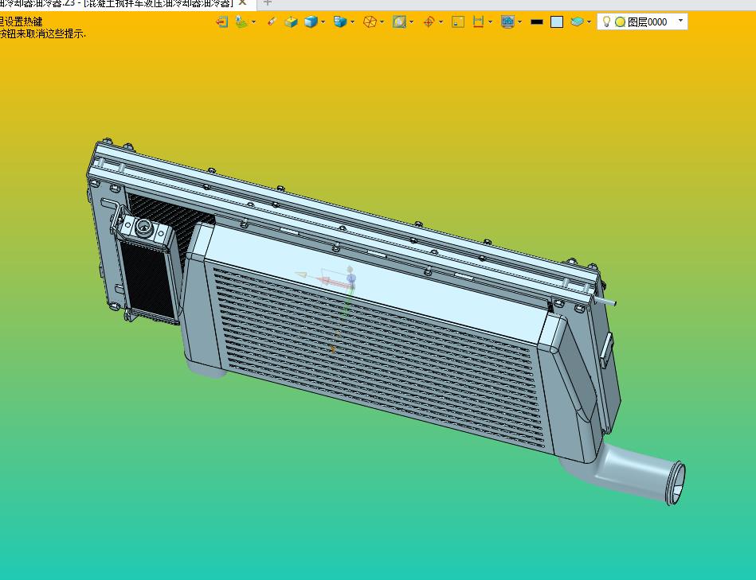
Task: Select the blue shaded cube display icon
Action: click(311, 21)
